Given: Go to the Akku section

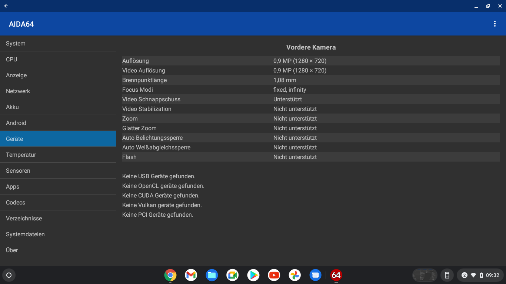Looking at the screenshot, I should 58,107.
